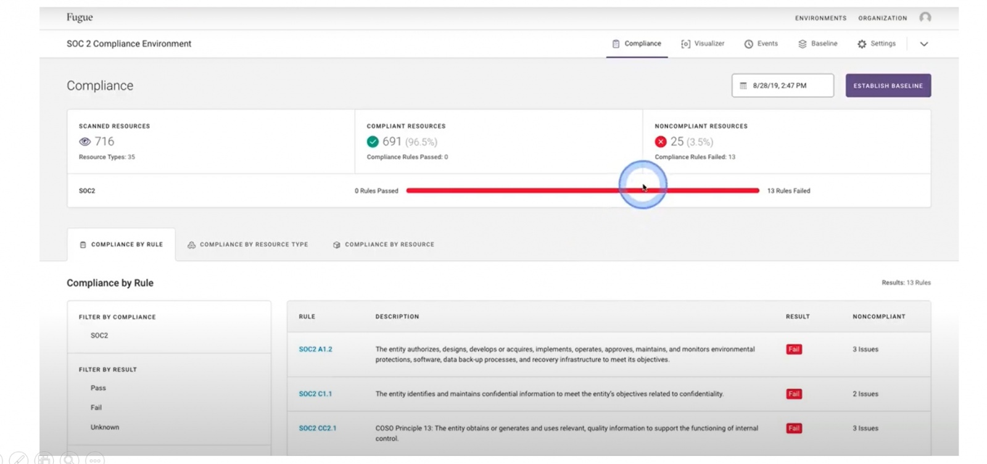Screen dimensions: 987x464
Task: Click the calendar icon in date field
Action: point(743,86)
